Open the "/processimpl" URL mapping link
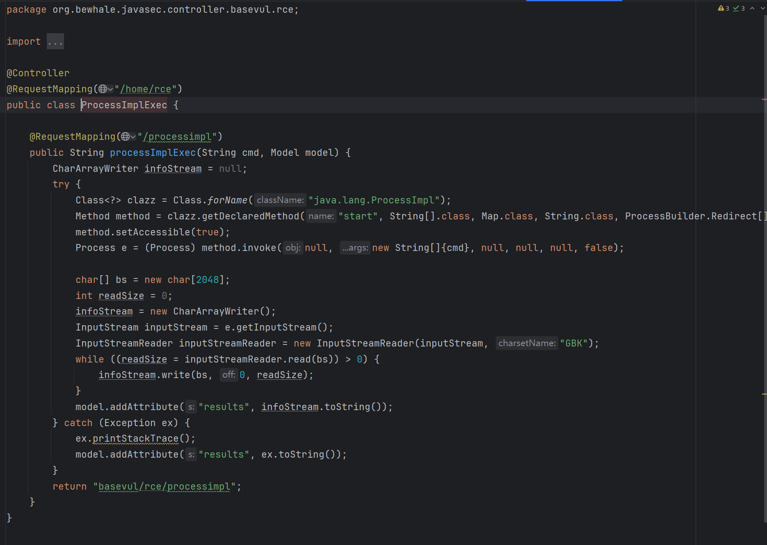The image size is (767, 545). 177,137
